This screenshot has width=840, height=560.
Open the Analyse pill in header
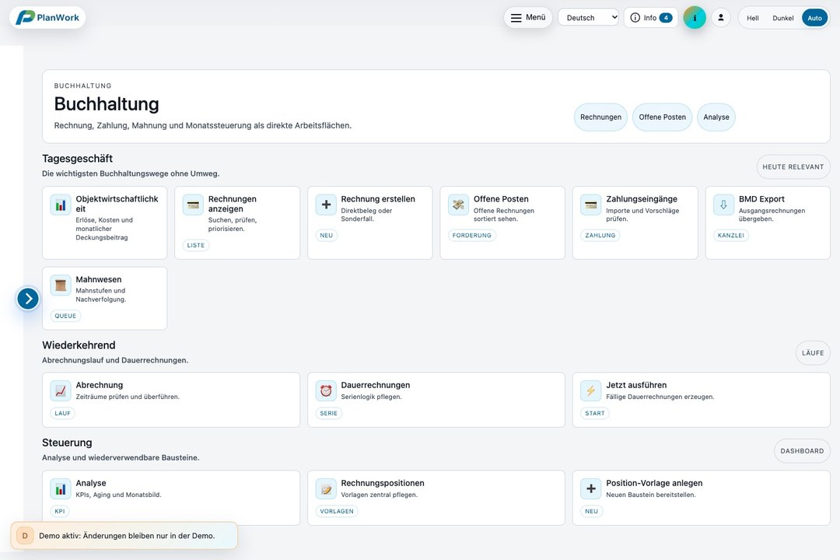click(716, 117)
